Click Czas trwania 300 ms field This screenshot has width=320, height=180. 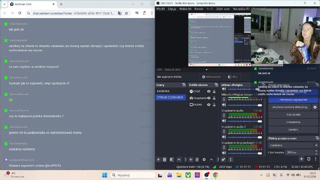tap(299, 152)
